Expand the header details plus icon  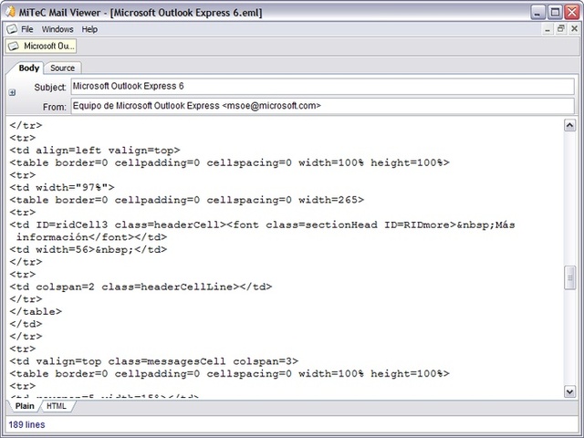click(12, 93)
